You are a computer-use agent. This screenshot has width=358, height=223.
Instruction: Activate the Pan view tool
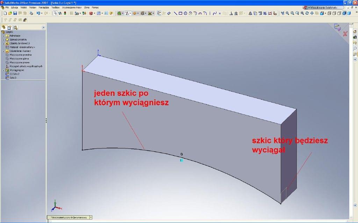coord(312,14)
